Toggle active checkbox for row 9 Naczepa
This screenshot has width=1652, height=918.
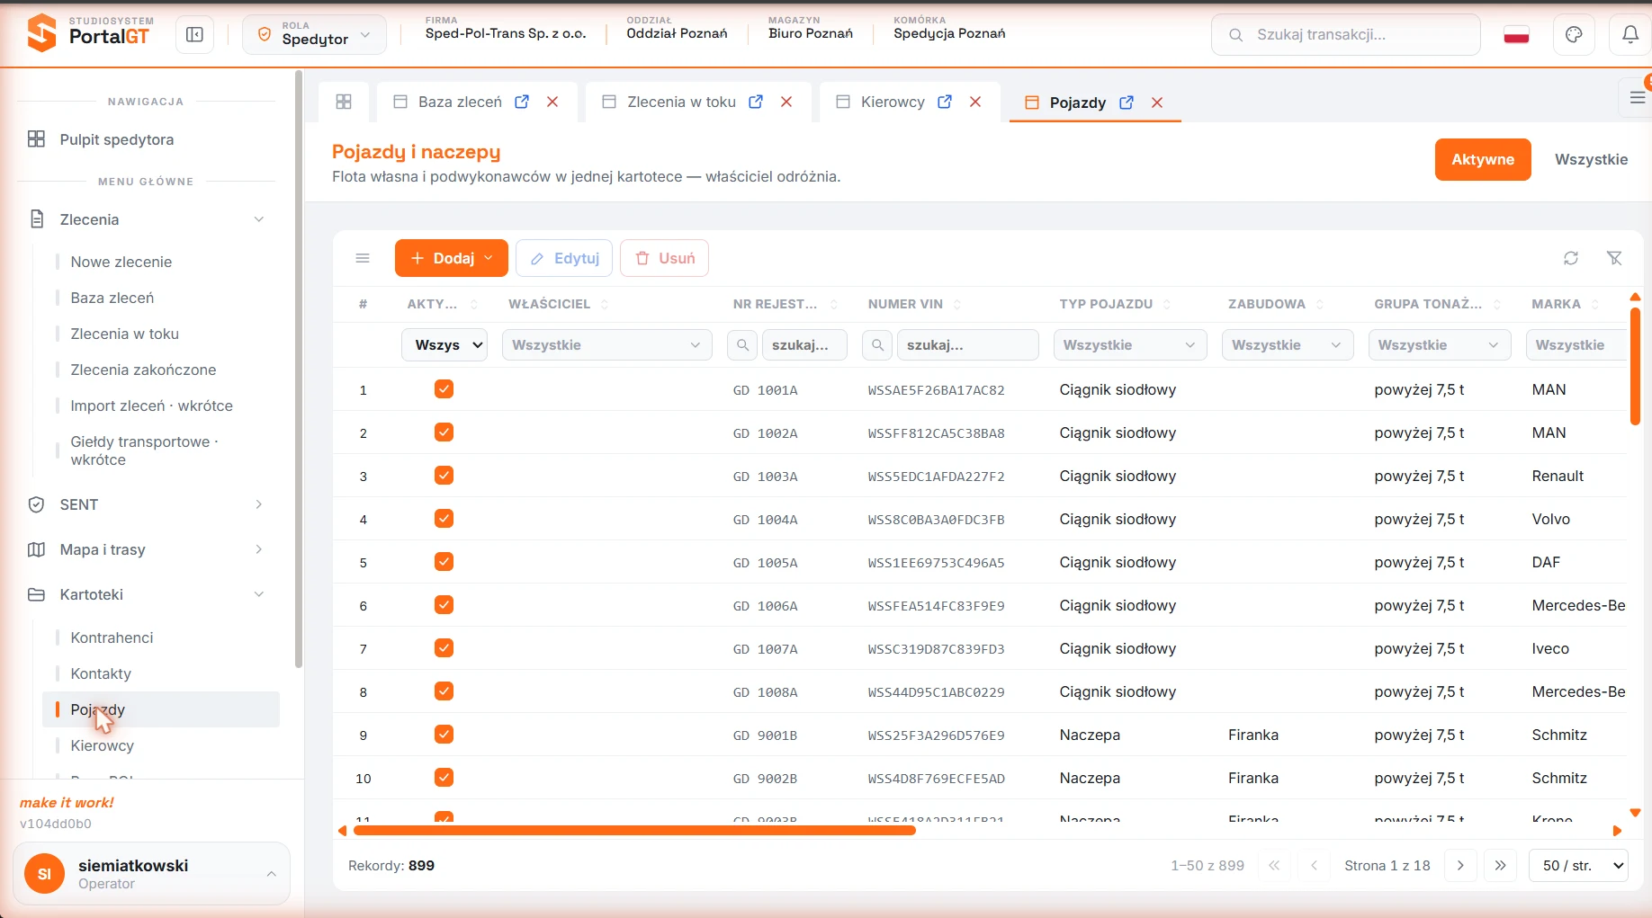(444, 735)
